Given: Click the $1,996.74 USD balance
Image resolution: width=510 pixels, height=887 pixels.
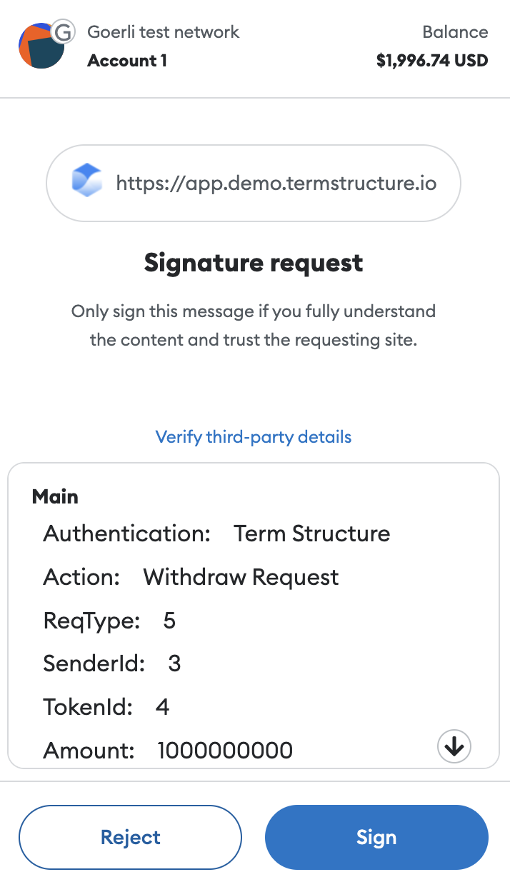Looking at the screenshot, I should click(x=432, y=61).
